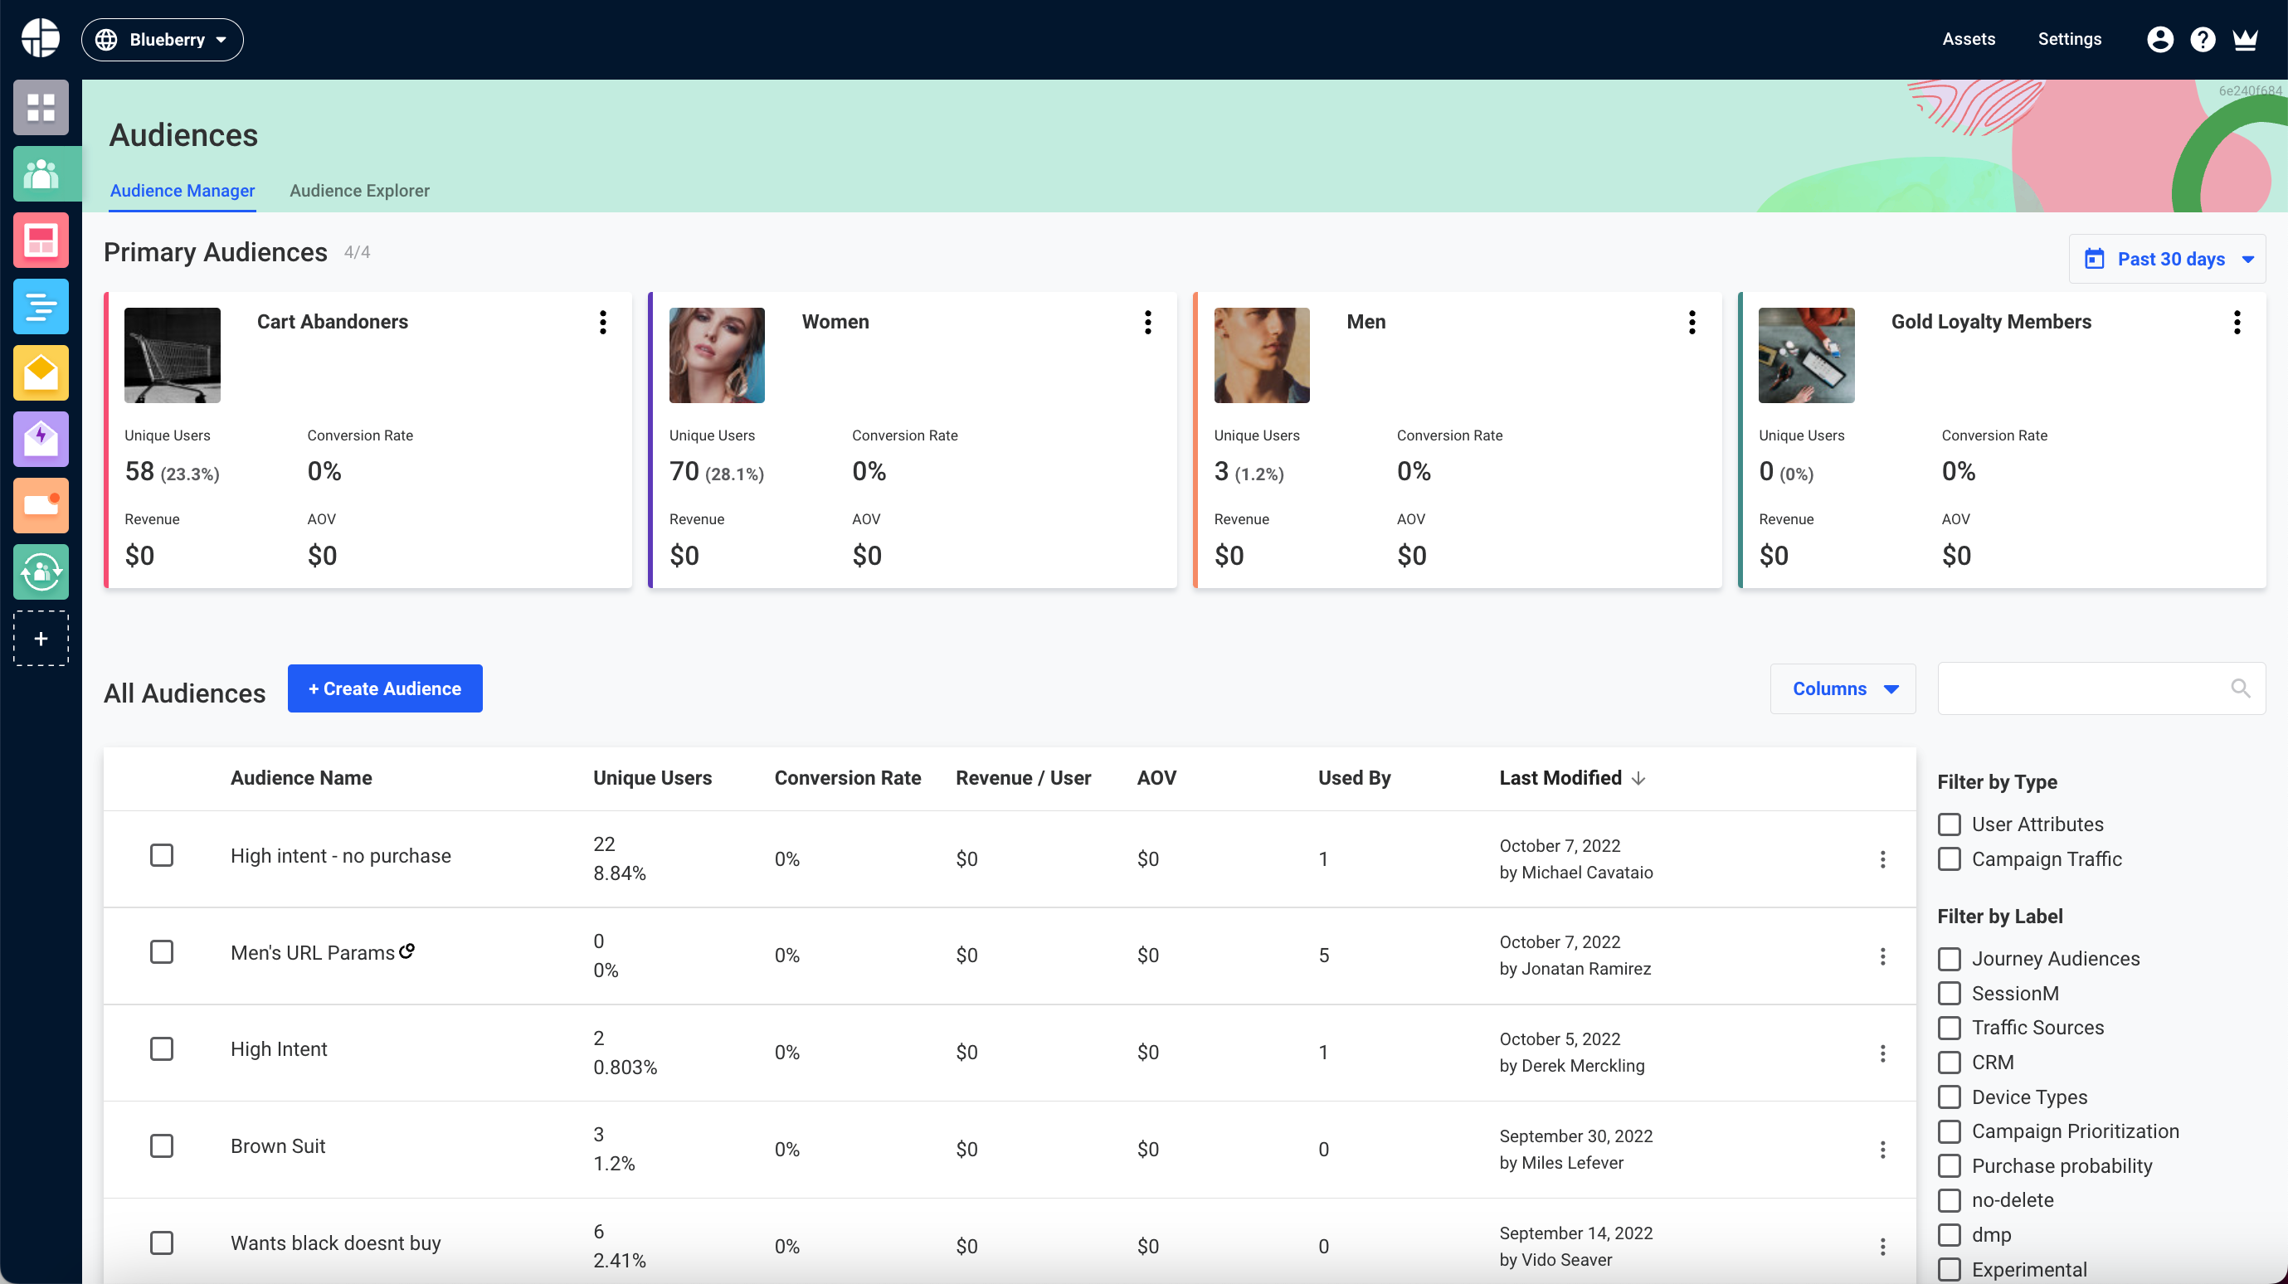This screenshot has height=1284, width=2288.
Task: Click the Create Audience button
Action: (385, 688)
